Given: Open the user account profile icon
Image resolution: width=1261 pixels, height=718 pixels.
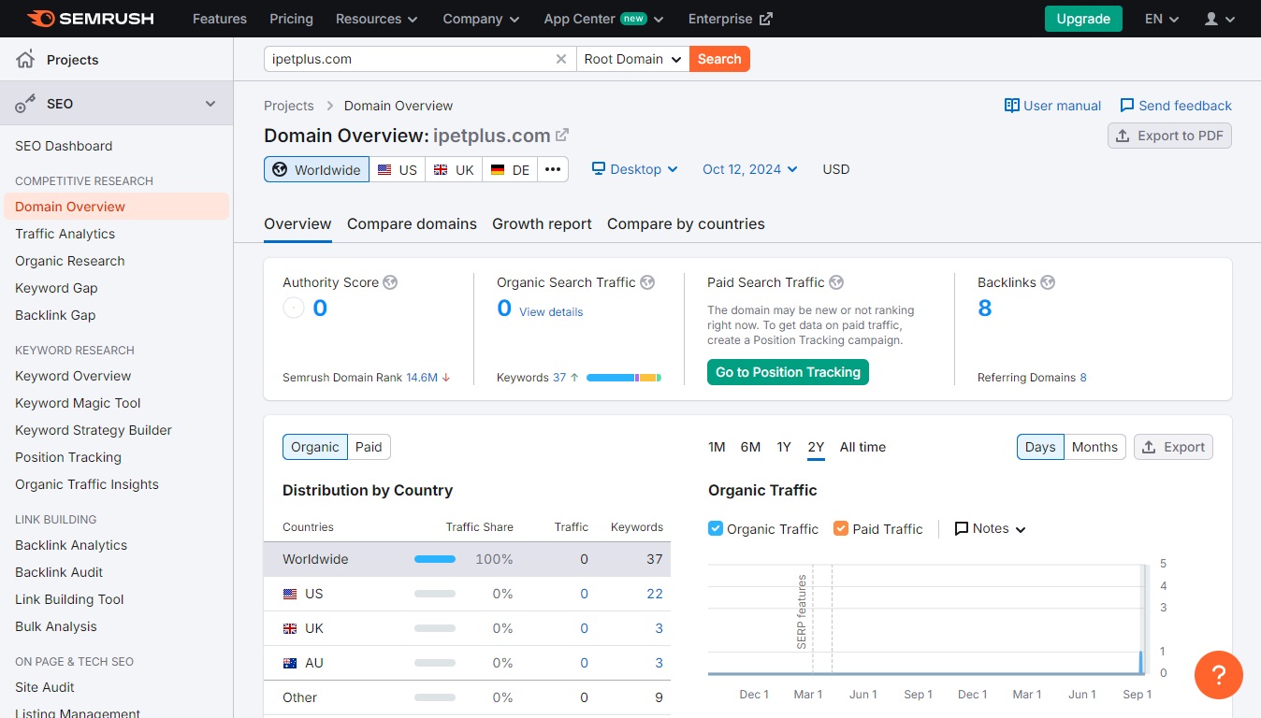Looking at the screenshot, I should [x=1211, y=19].
